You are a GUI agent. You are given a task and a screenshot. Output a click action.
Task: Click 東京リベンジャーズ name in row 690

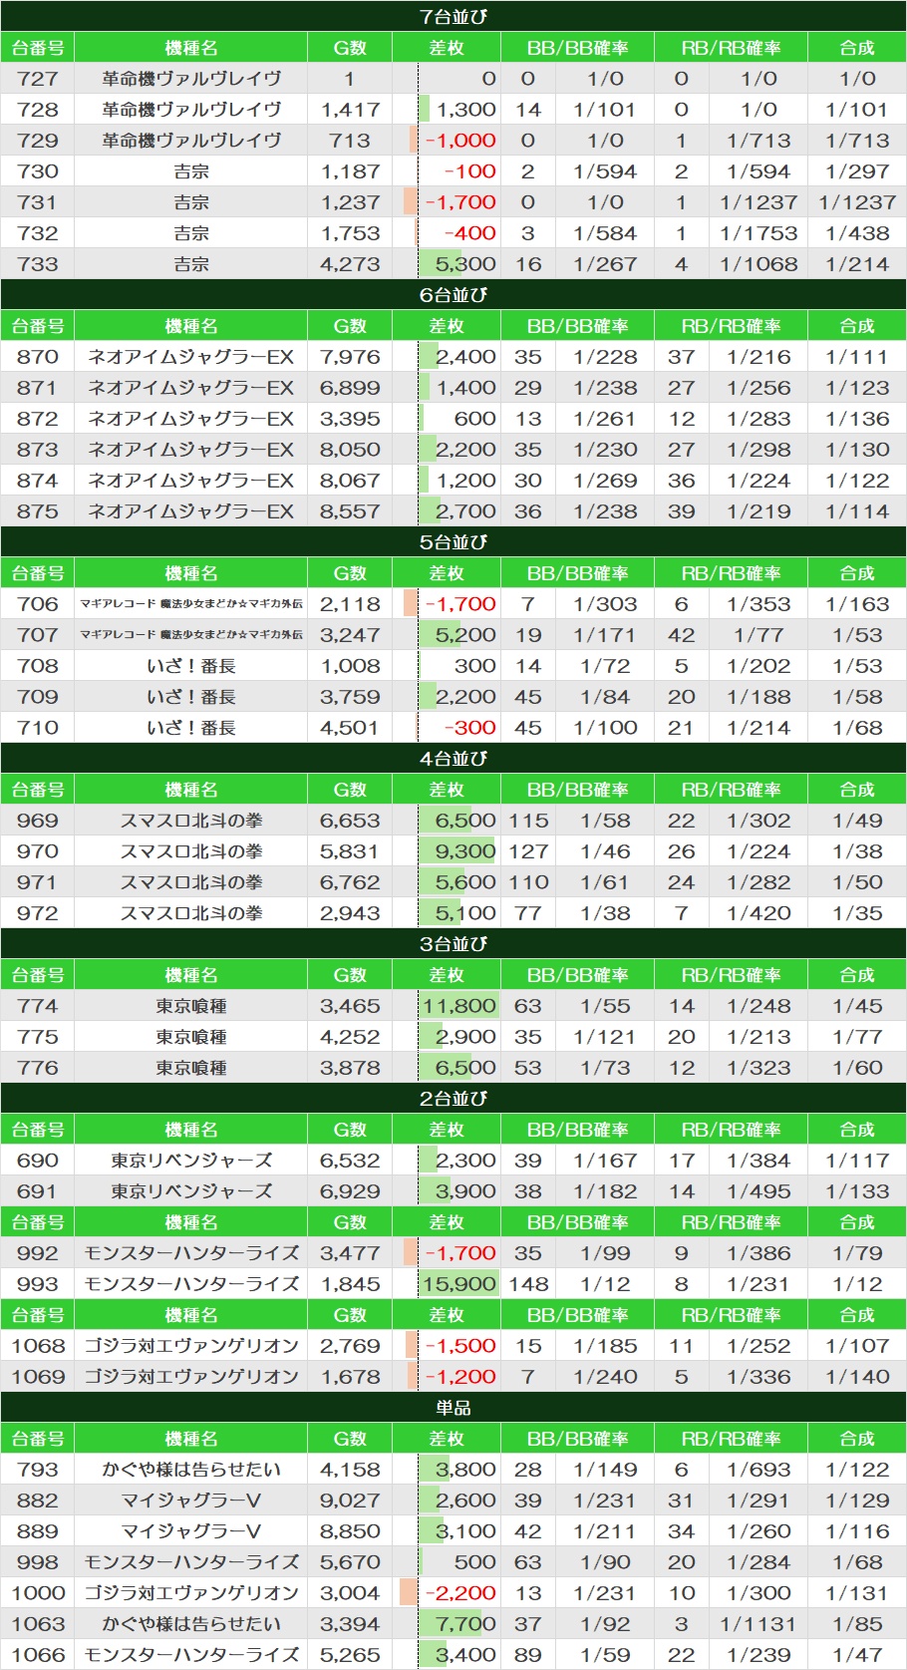coord(191,1160)
